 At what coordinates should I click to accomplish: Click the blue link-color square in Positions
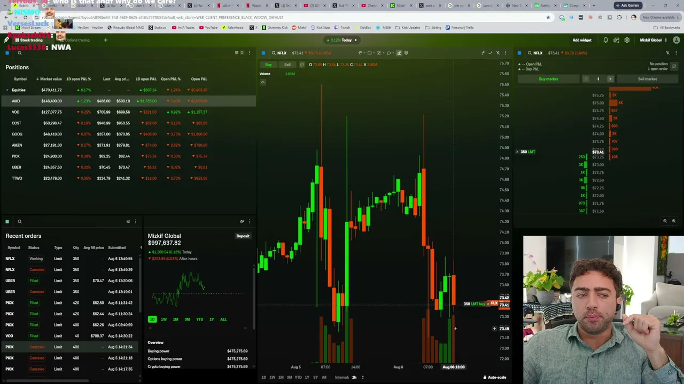(x=7, y=53)
